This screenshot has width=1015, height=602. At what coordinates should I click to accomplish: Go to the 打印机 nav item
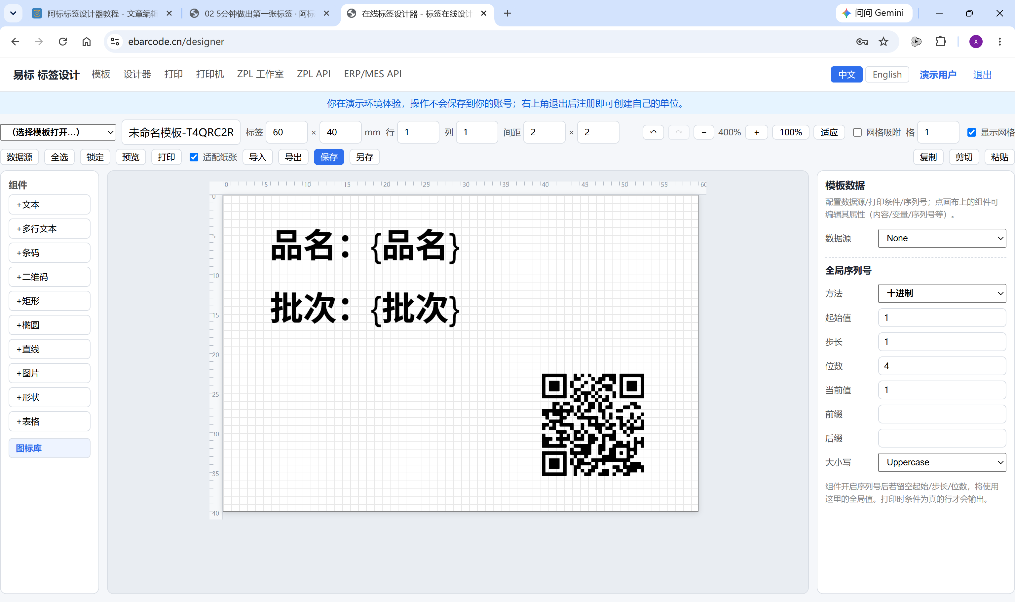tap(210, 74)
